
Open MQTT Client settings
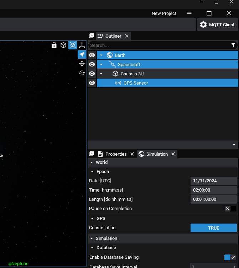click(217, 25)
